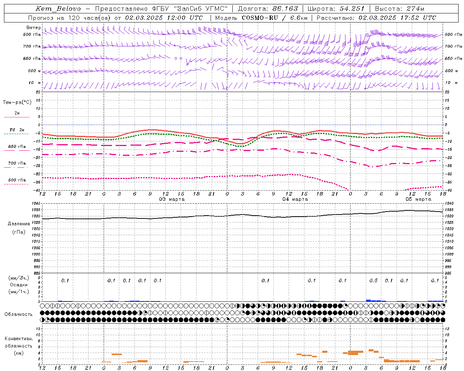Screen dimensions: 464x371
Task: Click the Ветер panel label
Action: coord(33,28)
